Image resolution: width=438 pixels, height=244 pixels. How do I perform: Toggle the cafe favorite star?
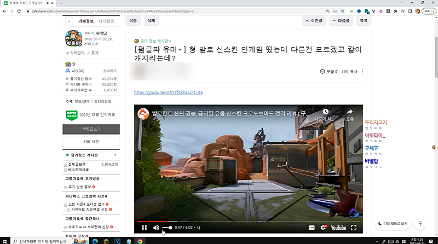69,21
